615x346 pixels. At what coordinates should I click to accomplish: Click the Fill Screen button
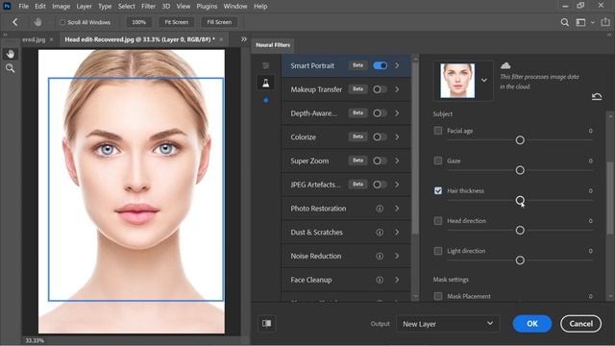219,22
